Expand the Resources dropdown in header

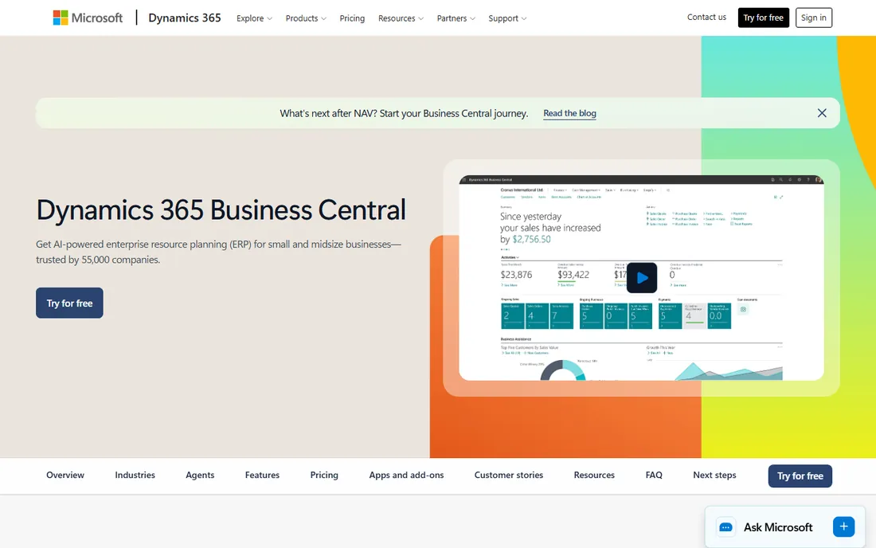tap(401, 18)
